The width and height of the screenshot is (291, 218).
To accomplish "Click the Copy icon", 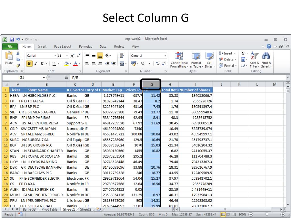I will pos(18,59).
